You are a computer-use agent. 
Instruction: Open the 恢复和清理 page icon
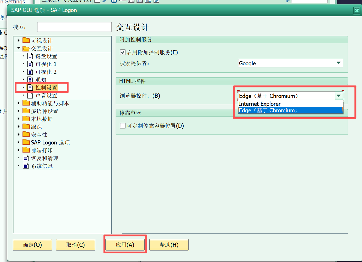pyautogui.click(x=26, y=158)
